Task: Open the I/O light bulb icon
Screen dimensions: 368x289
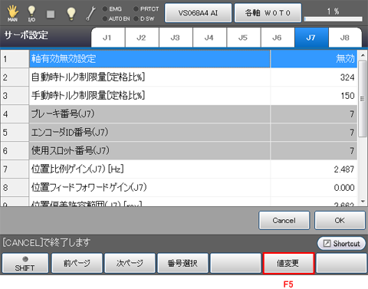Action: coord(31,13)
